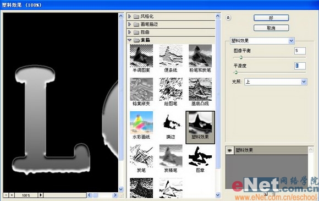Expand the 画笔描边 filter folder
The width and height of the screenshot is (319, 201).
click(130, 24)
